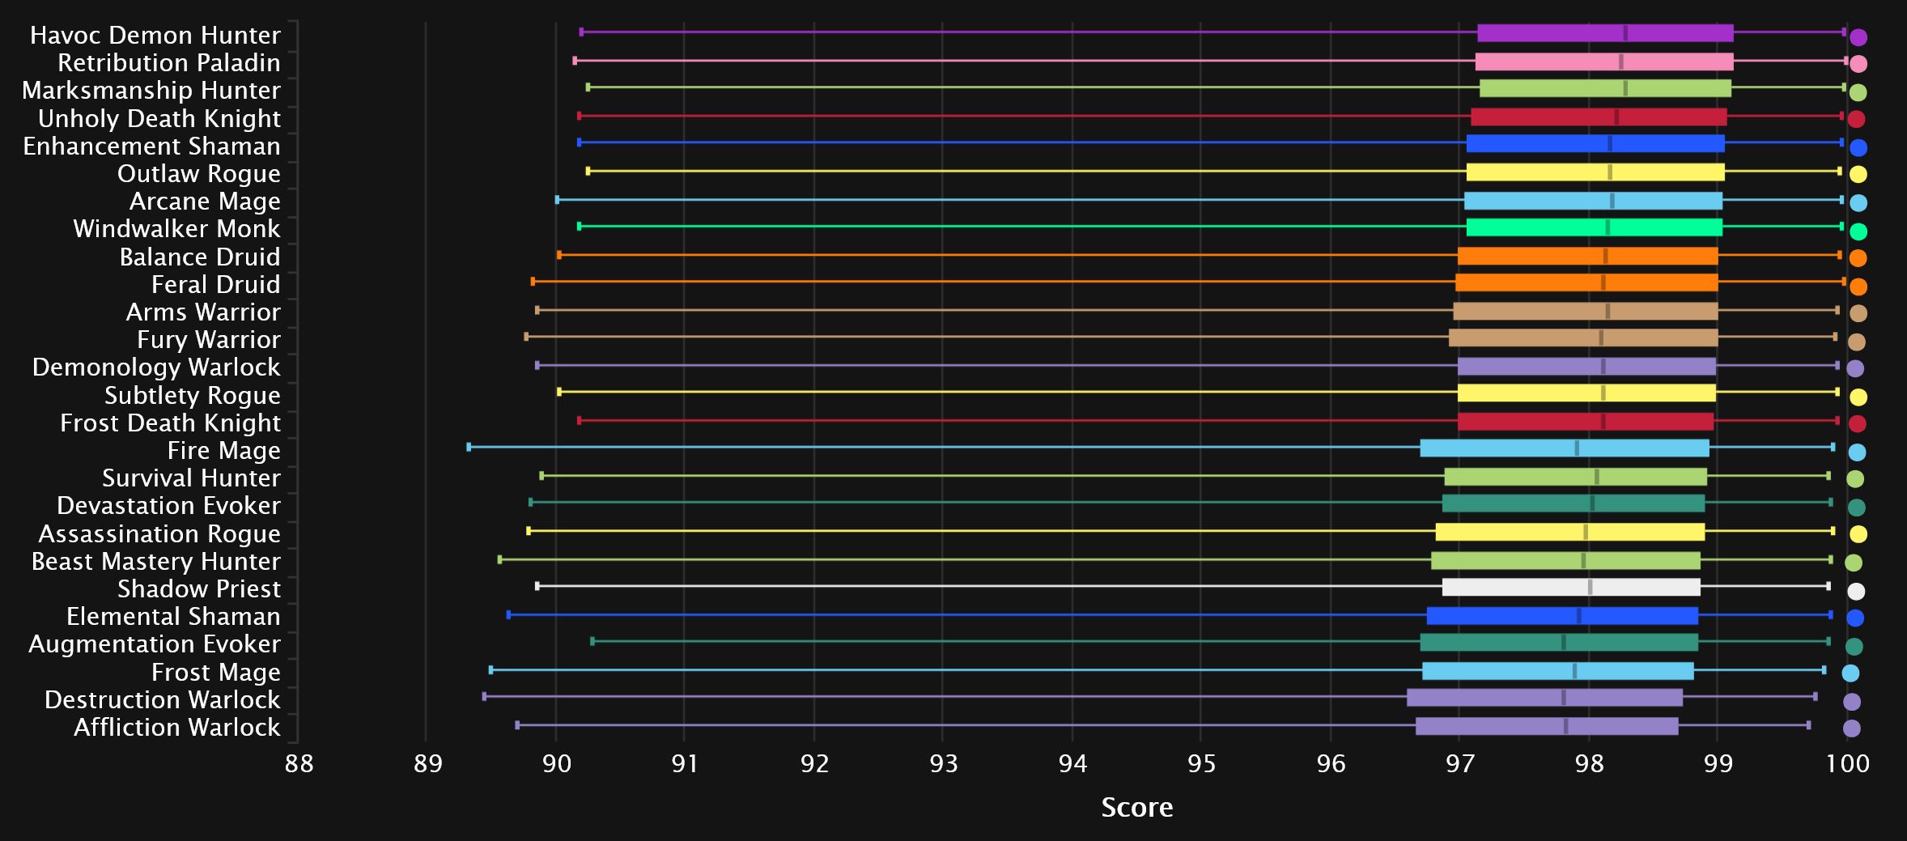Select the Outlaw Rogue label
Viewport: 1907px width, 841px height.
(199, 174)
